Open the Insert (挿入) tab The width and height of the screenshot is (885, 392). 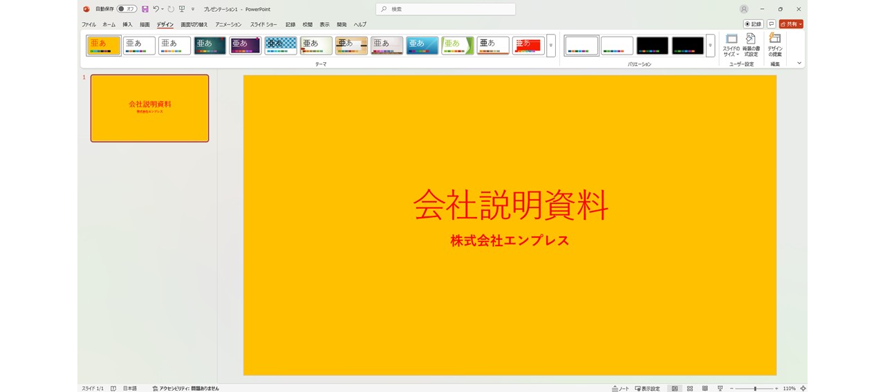coord(127,24)
